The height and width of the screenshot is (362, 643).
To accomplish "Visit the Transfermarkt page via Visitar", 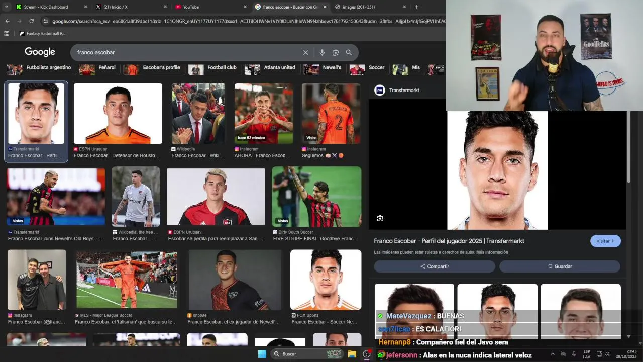I will point(605,241).
